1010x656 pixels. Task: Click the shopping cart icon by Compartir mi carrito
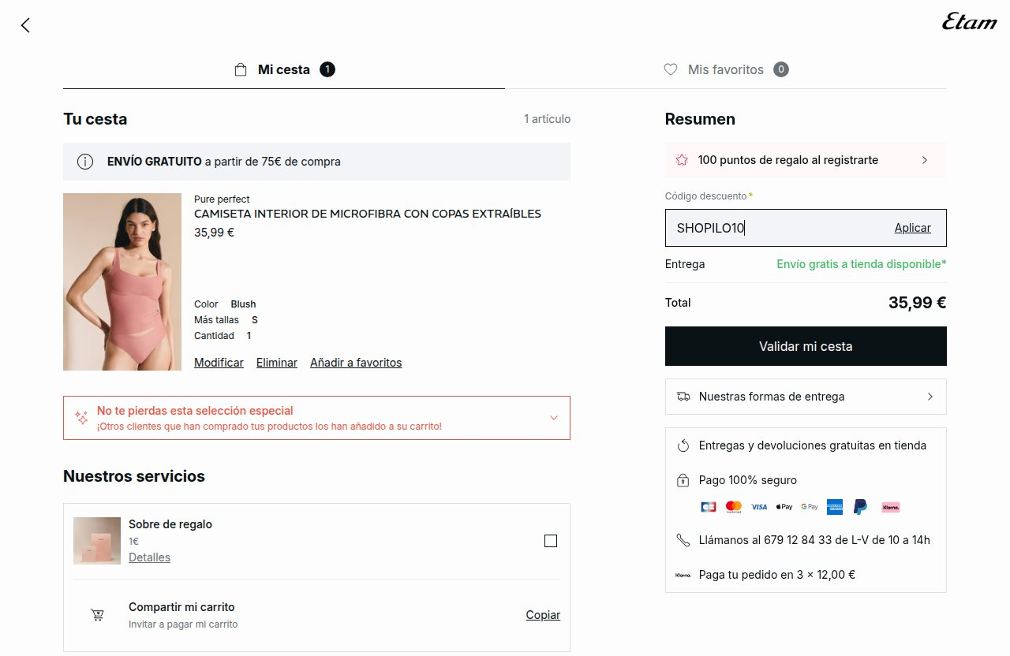click(98, 615)
